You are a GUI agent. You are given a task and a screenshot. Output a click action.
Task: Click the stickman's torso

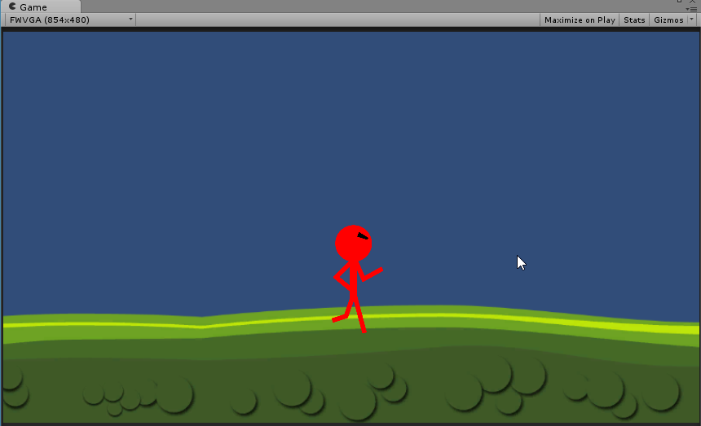(x=354, y=277)
